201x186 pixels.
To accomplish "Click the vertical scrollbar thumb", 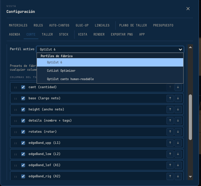I will [190, 117].
